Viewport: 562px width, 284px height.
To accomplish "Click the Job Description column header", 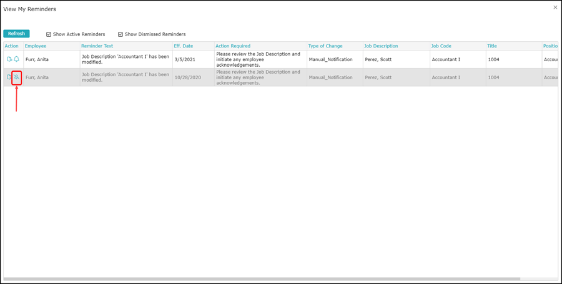I will 381,46.
